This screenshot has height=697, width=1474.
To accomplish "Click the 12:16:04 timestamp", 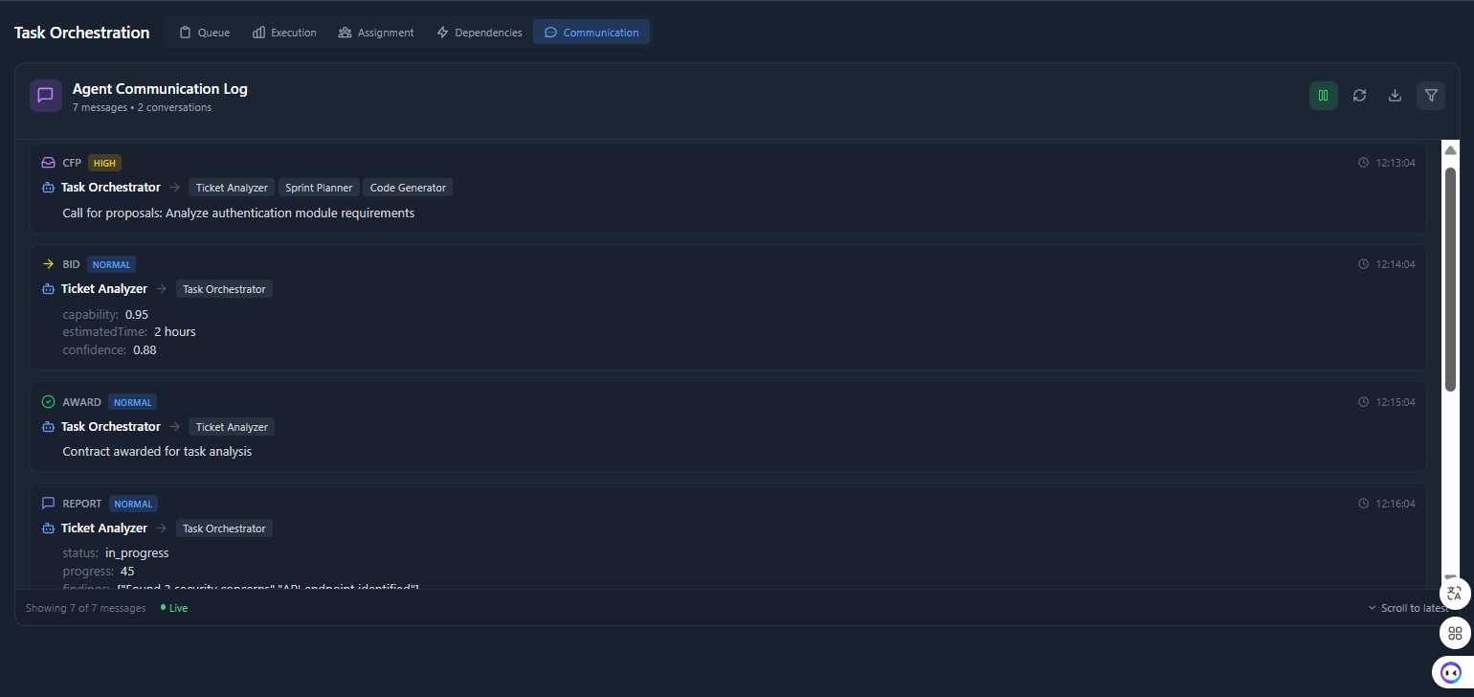I will [1396, 504].
